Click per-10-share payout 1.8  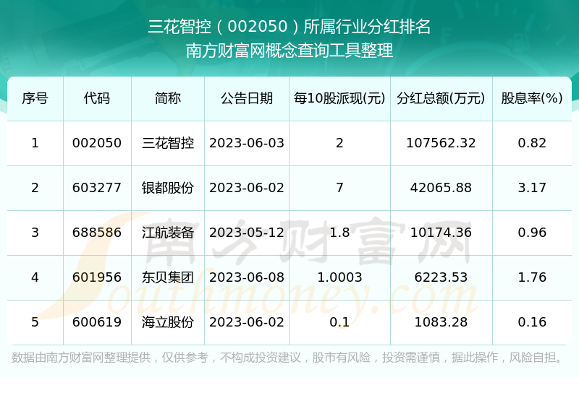339,233
